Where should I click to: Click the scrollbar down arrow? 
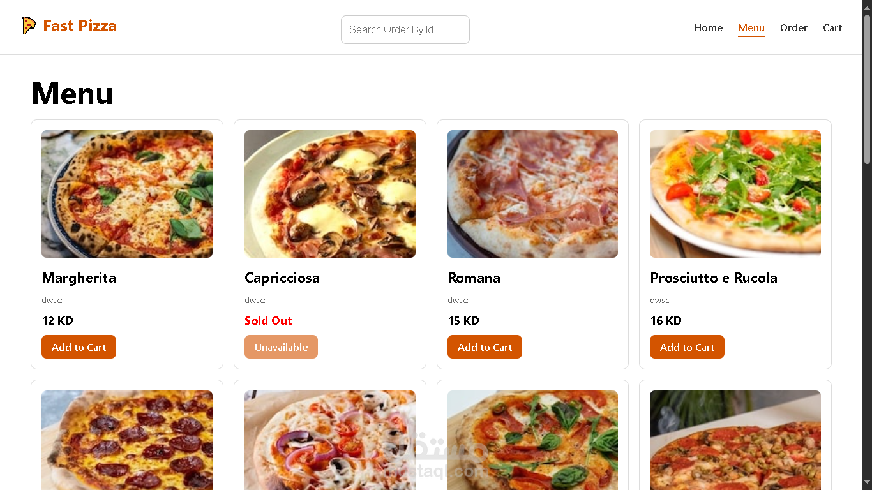[867, 483]
